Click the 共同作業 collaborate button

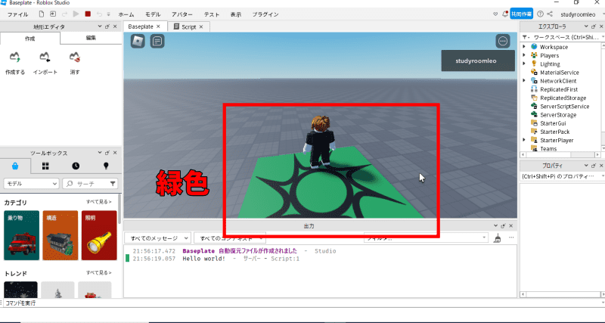click(x=522, y=14)
